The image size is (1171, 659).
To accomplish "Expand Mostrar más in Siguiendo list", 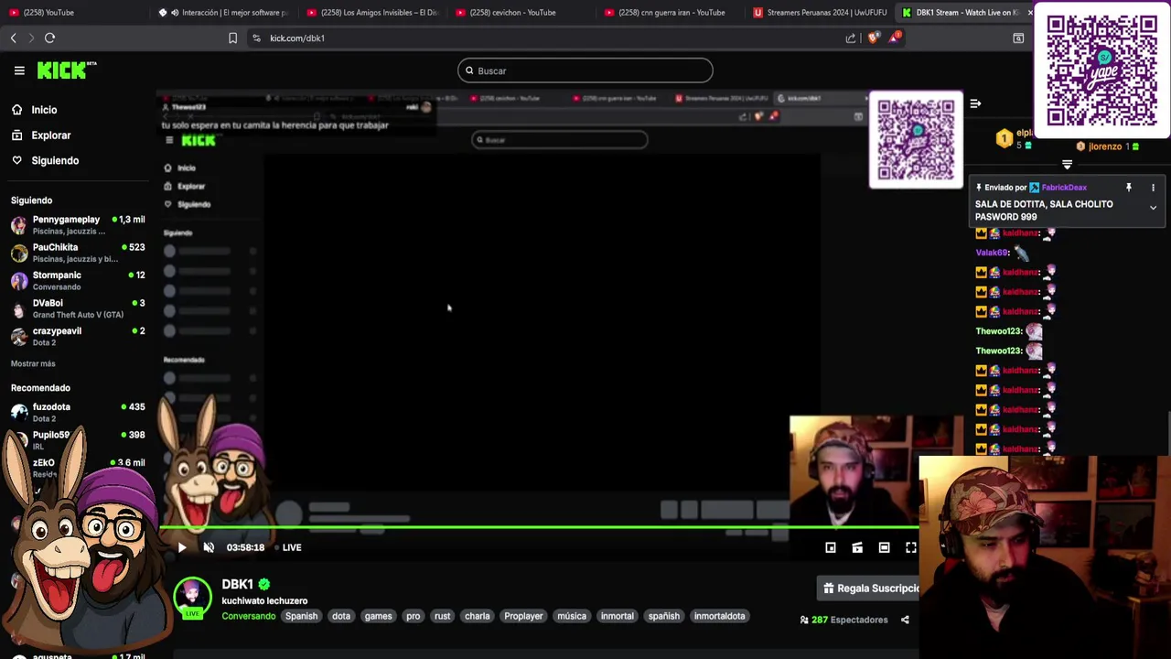I will 33,363.
